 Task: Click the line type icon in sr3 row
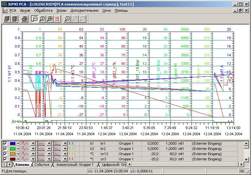click(x=41, y=159)
